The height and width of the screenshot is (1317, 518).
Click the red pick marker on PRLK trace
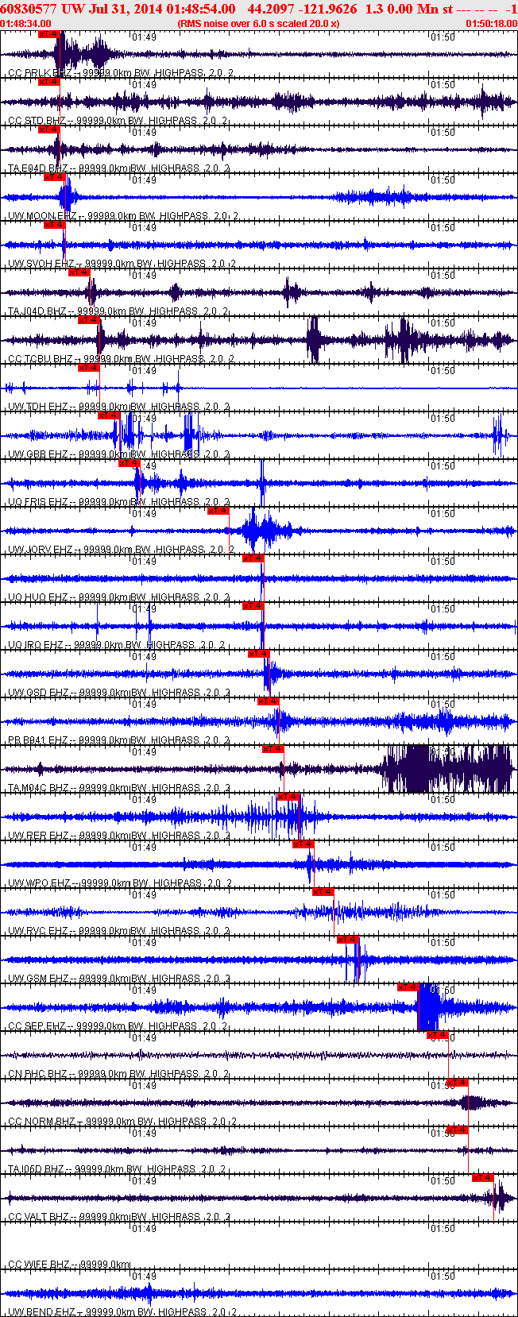48,34
